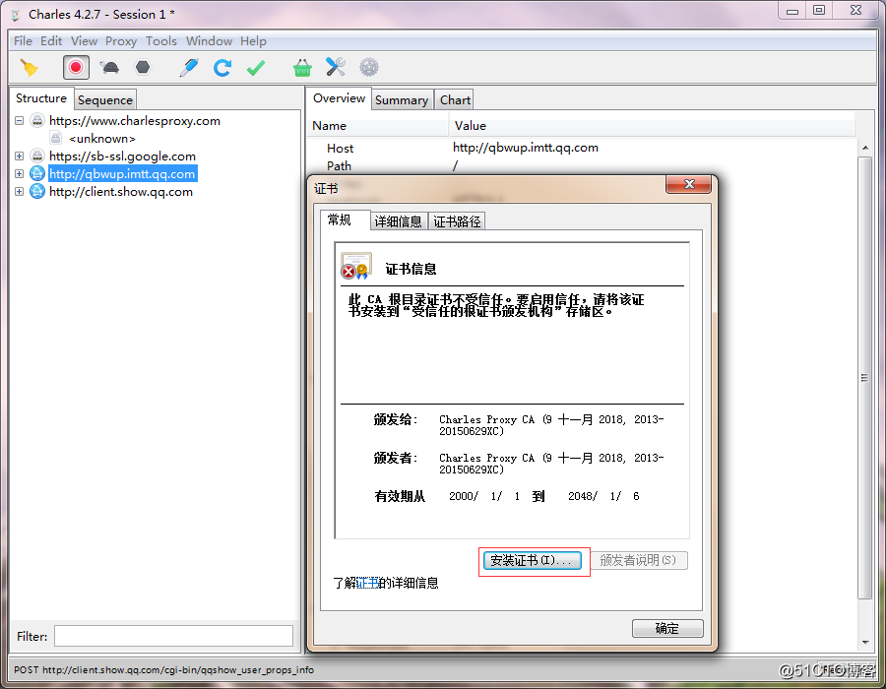Switch to the Summary tab
This screenshot has width=886, height=689.
pos(402,100)
